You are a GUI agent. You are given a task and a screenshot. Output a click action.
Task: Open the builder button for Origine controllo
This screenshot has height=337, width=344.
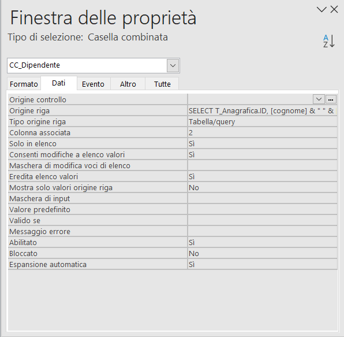[331, 99]
